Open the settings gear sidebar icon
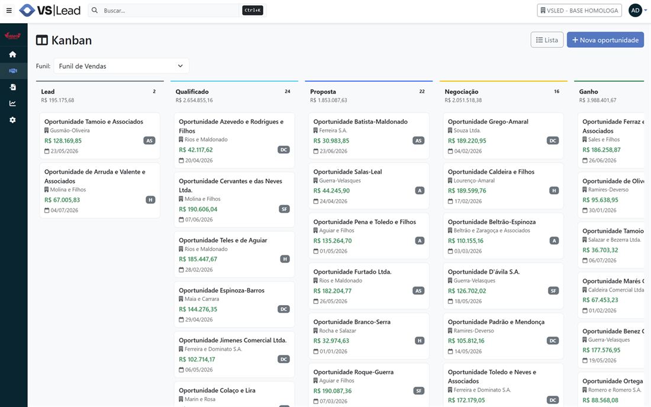This screenshot has height=407, width=651. [x=13, y=120]
